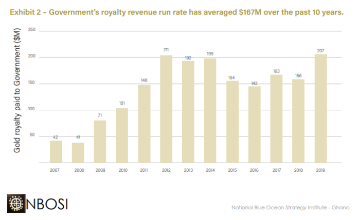Choose the 2013 bar showing 192

[188, 112]
